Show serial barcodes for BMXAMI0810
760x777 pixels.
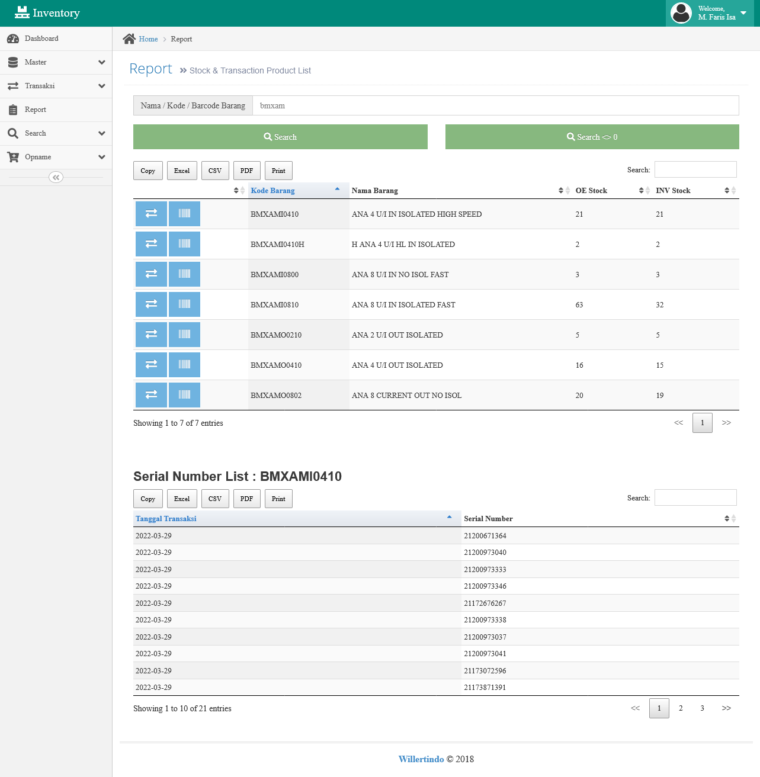184,304
